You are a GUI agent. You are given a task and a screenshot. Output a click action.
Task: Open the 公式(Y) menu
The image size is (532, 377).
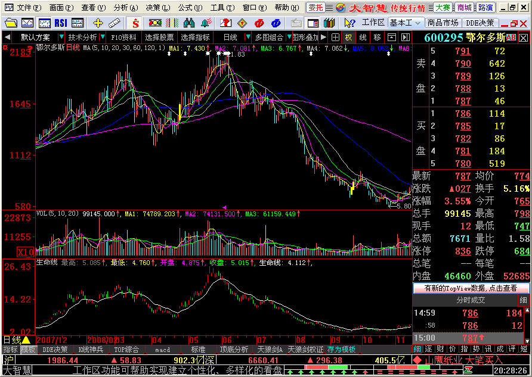190,7
